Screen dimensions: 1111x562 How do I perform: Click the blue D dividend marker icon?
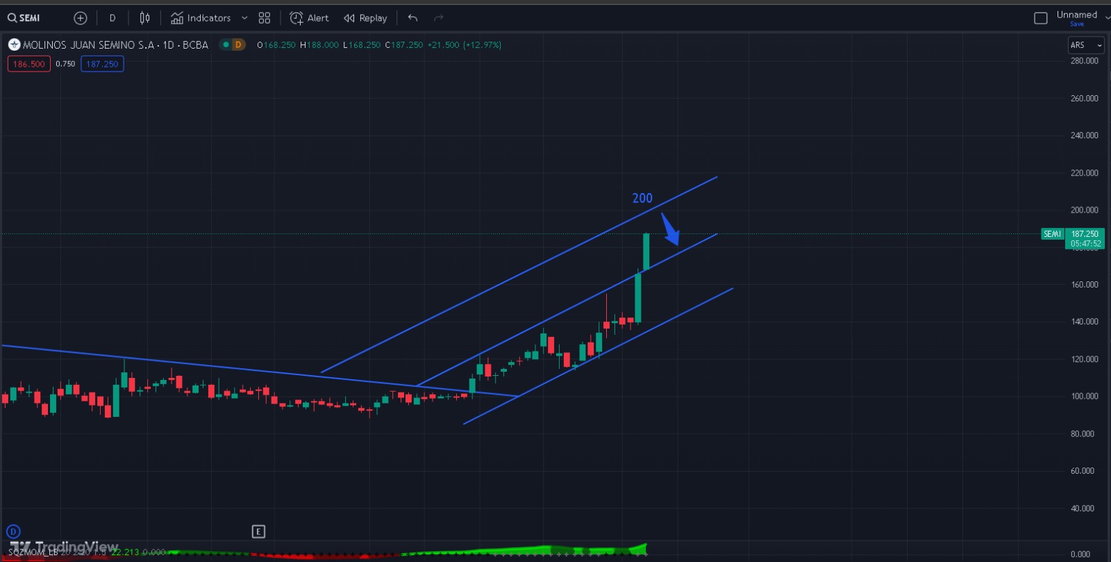point(13,531)
